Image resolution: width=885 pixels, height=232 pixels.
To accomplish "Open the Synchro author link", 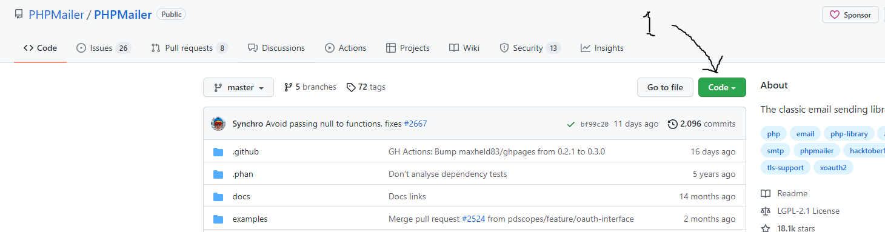I will [248, 124].
